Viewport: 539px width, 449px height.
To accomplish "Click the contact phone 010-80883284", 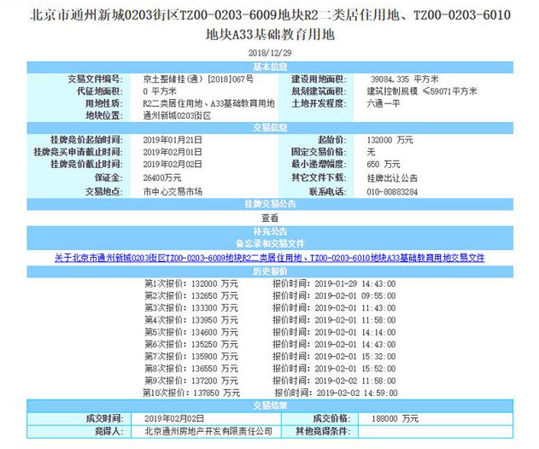I will (392, 192).
